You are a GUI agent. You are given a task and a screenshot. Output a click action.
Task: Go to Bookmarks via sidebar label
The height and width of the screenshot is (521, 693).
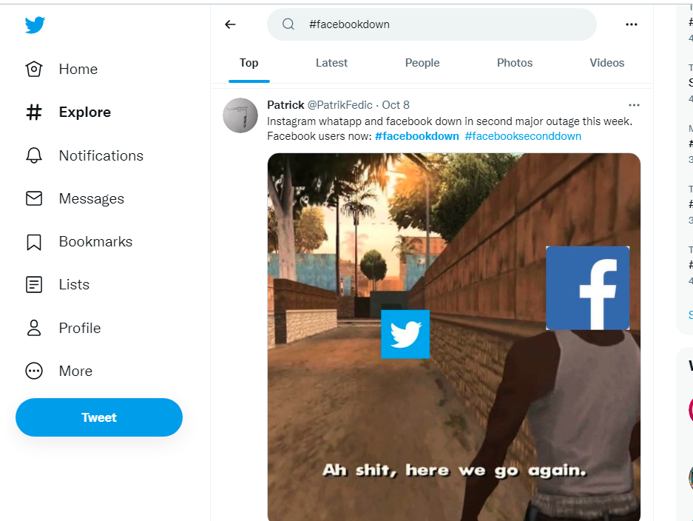(95, 242)
